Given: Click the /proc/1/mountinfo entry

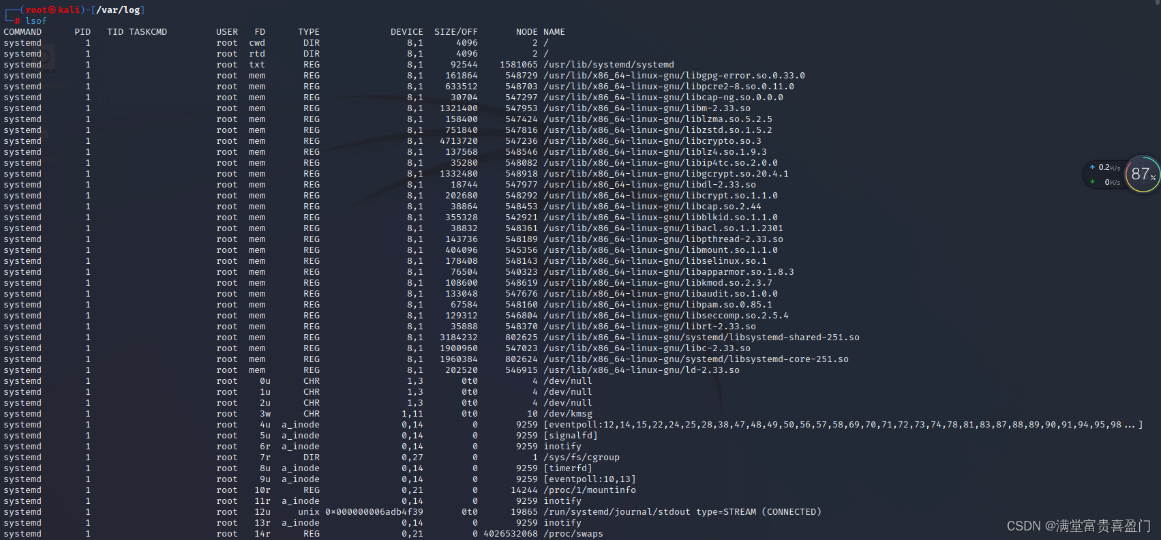Looking at the screenshot, I should tap(590, 490).
